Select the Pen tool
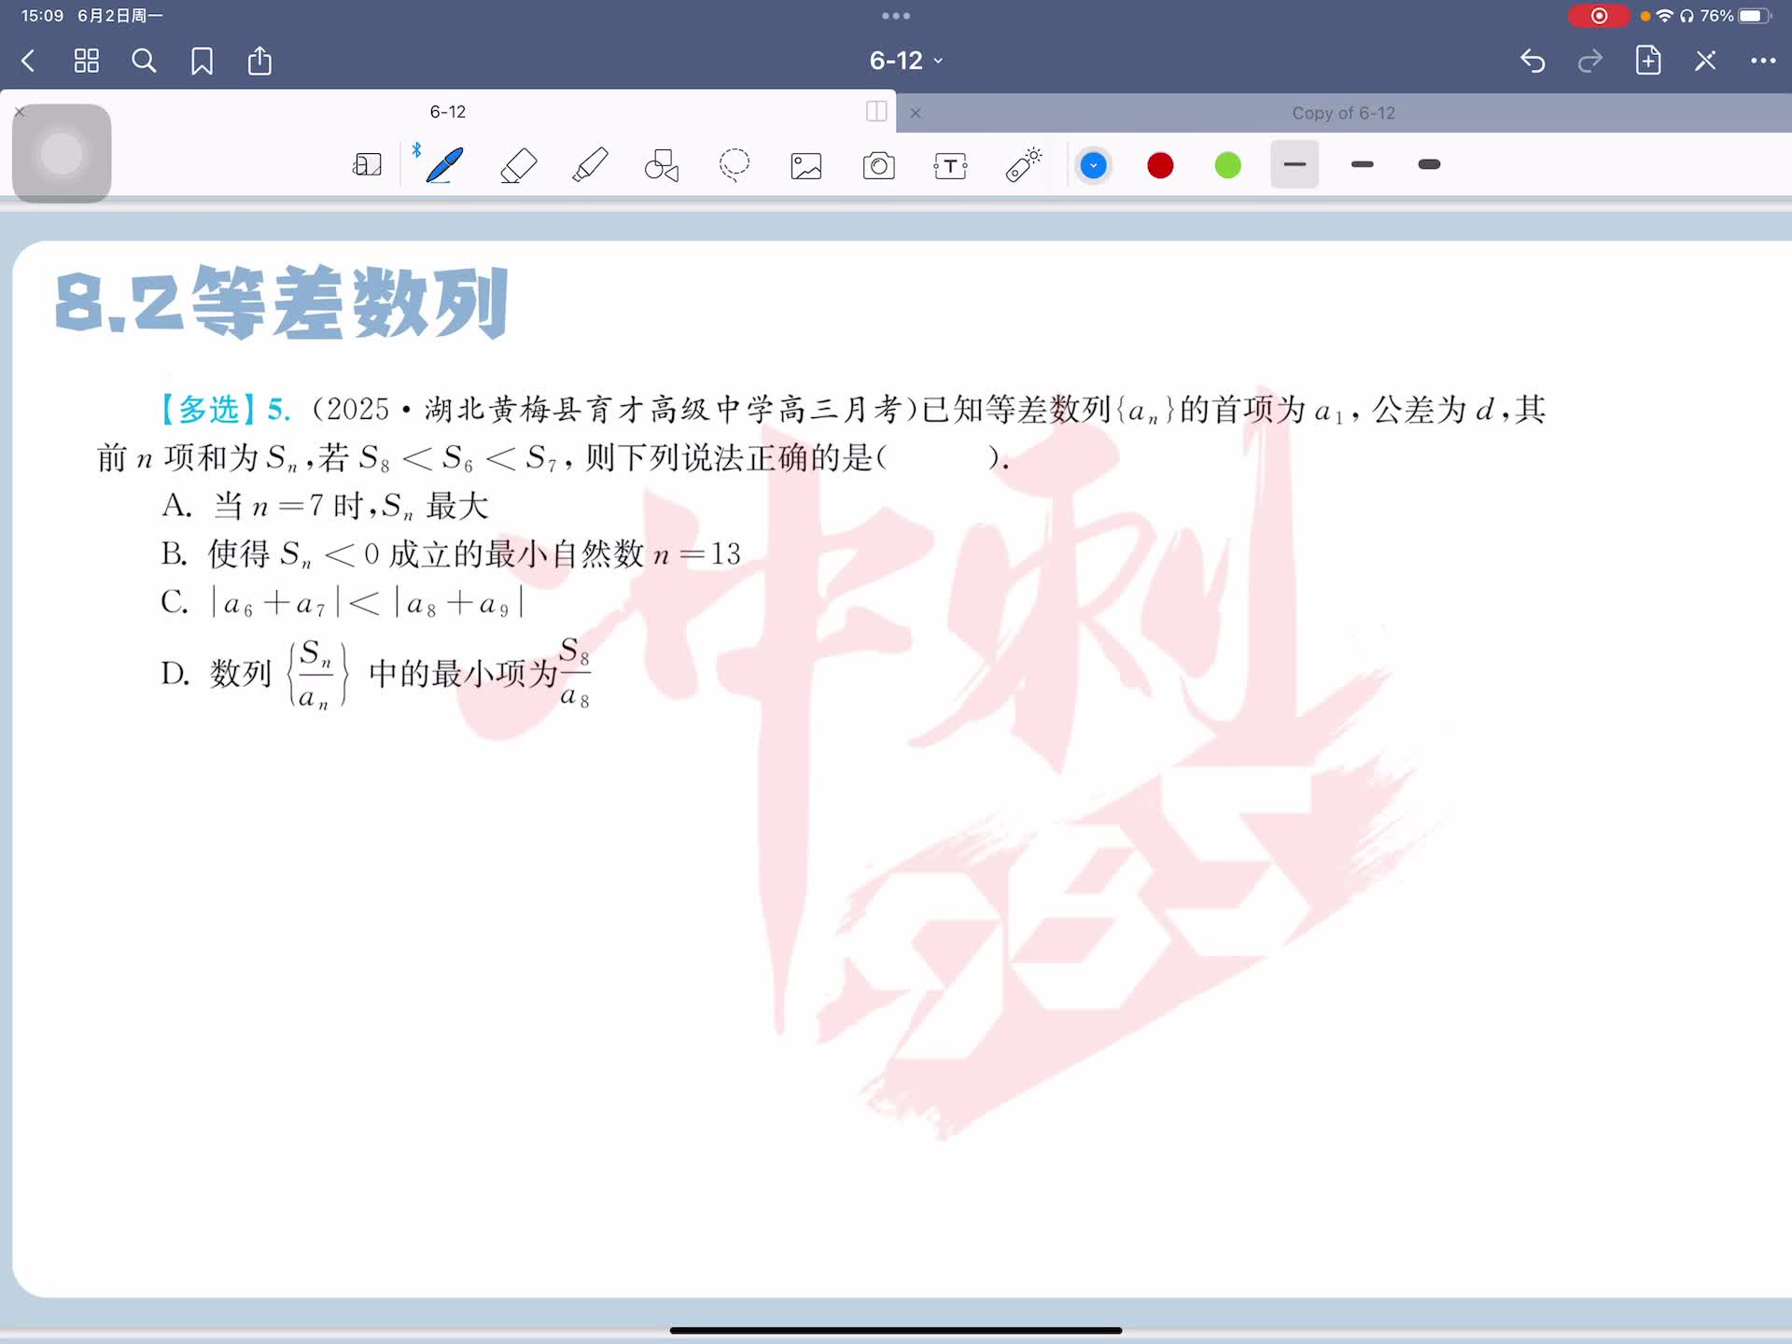 coord(444,165)
